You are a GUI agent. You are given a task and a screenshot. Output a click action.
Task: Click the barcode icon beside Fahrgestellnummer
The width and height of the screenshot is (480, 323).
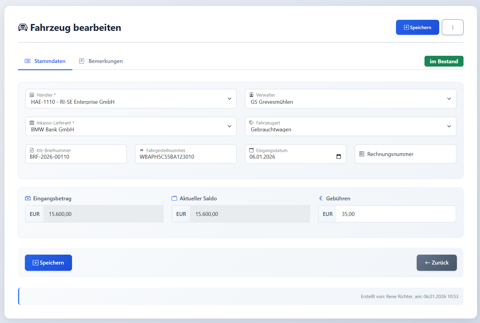pyautogui.click(x=142, y=151)
